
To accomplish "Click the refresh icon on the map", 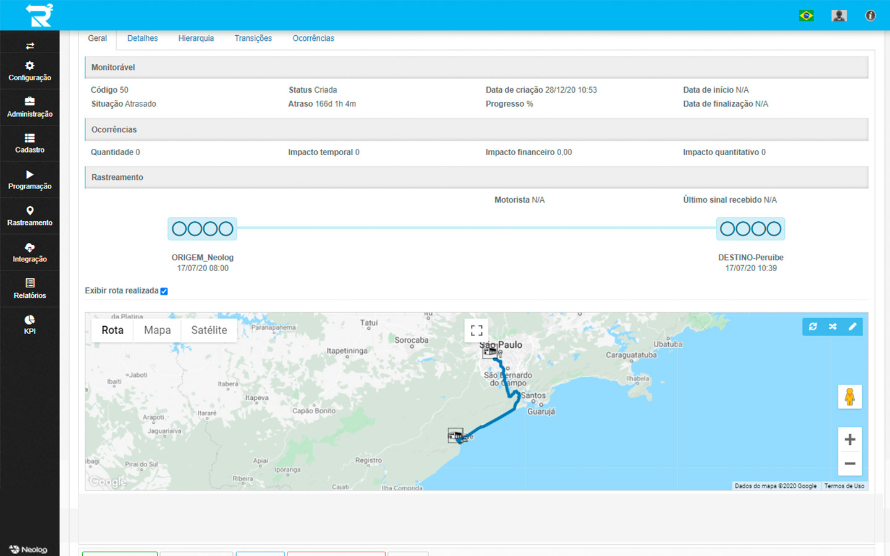I will (813, 327).
